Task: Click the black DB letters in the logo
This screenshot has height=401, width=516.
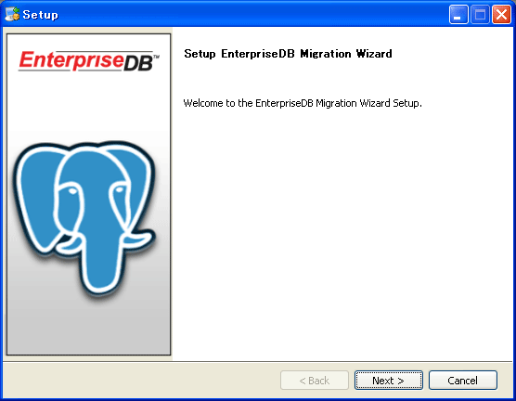Action: coord(138,63)
